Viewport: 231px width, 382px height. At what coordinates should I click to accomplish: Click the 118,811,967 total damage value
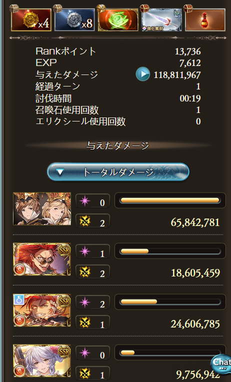point(177,75)
